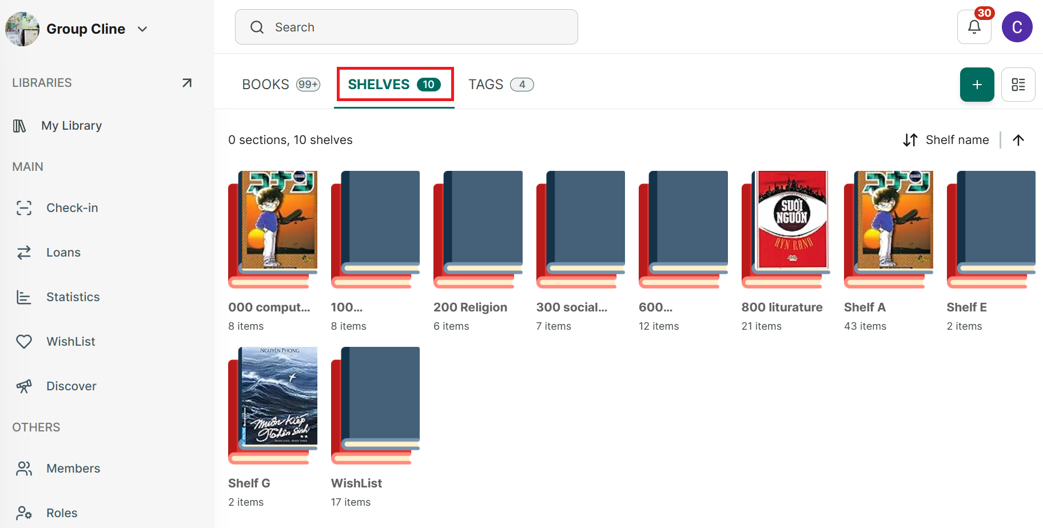Click the Discover telescope icon
Screen dimensions: 1043x528
tap(24, 386)
